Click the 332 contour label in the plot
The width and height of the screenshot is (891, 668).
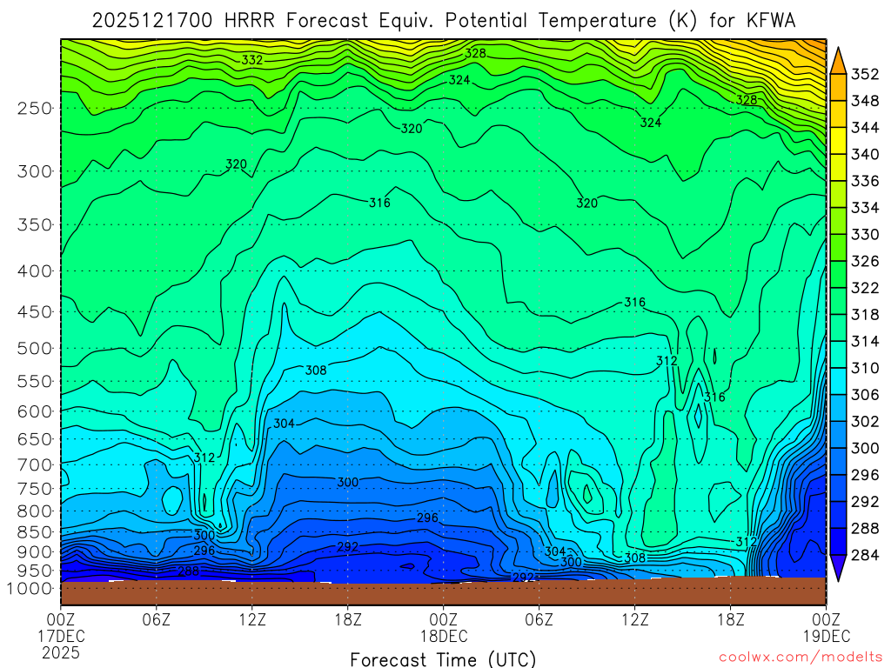tap(251, 60)
